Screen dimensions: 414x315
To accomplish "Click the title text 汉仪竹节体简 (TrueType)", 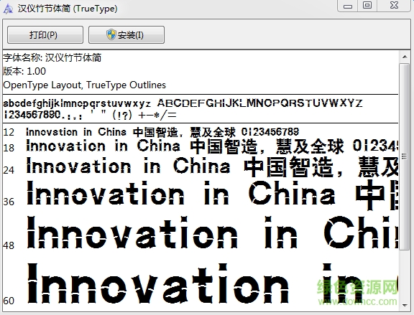I will 68,9.
